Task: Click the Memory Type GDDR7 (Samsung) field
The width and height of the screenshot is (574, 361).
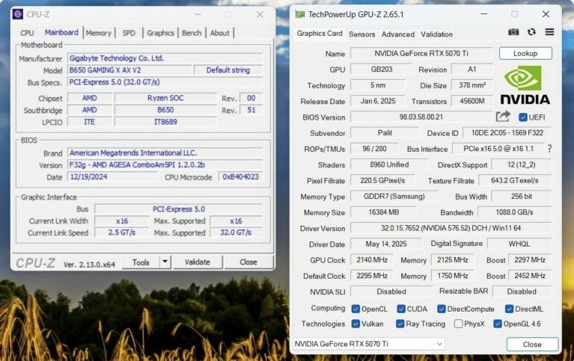Action: click(394, 197)
